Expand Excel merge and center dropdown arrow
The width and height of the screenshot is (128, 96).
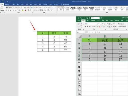[126, 27]
